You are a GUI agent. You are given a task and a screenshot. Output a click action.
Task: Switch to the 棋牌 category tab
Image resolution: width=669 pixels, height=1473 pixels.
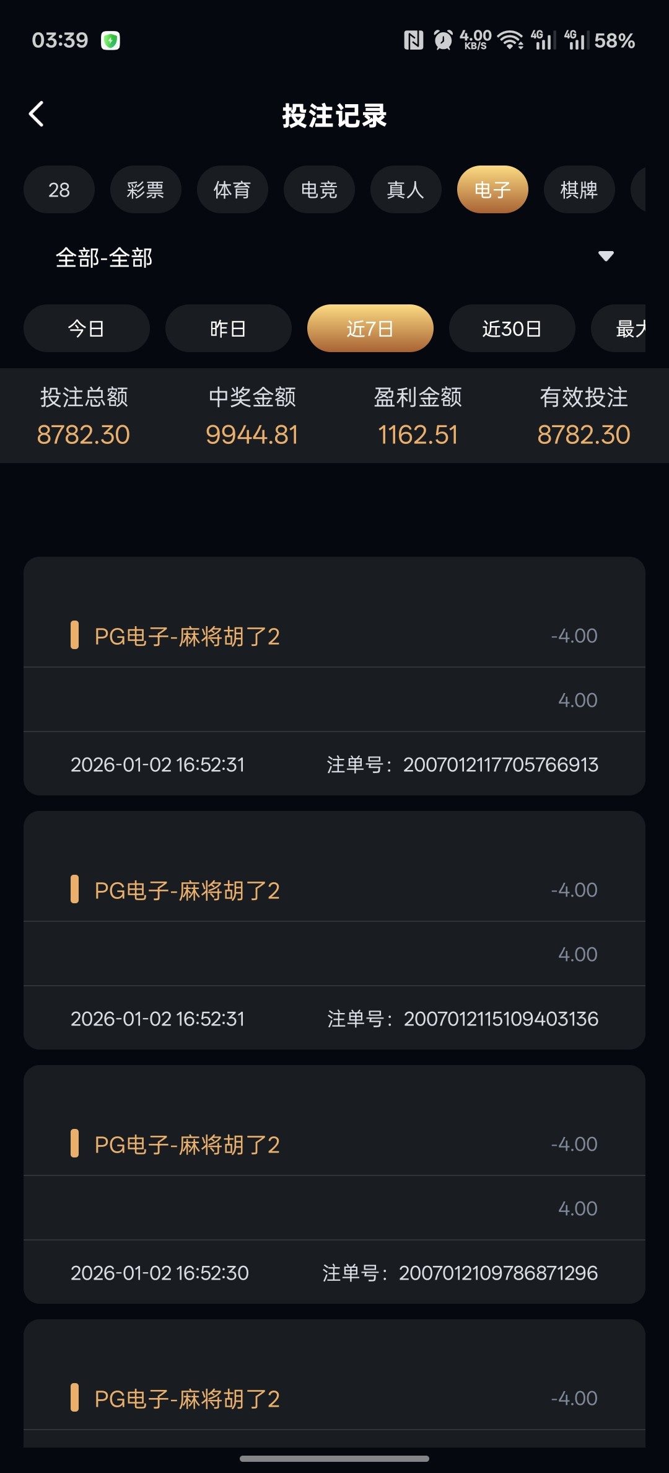(579, 190)
